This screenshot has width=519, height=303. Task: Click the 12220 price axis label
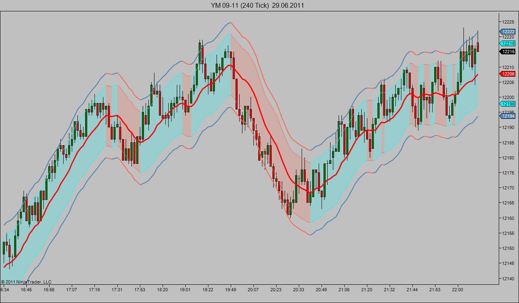tap(508, 37)
